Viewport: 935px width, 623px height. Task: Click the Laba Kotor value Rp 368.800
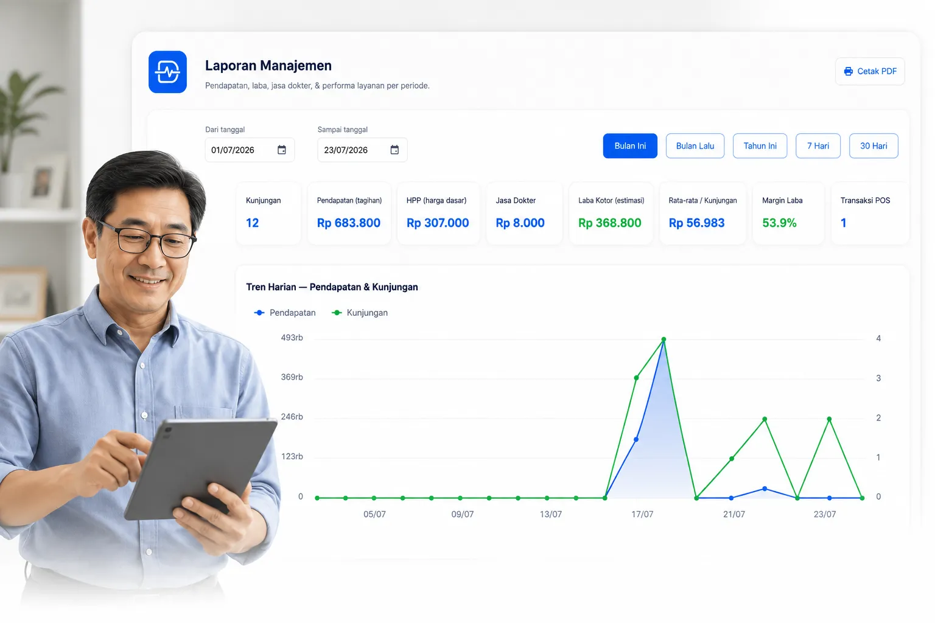610,223
